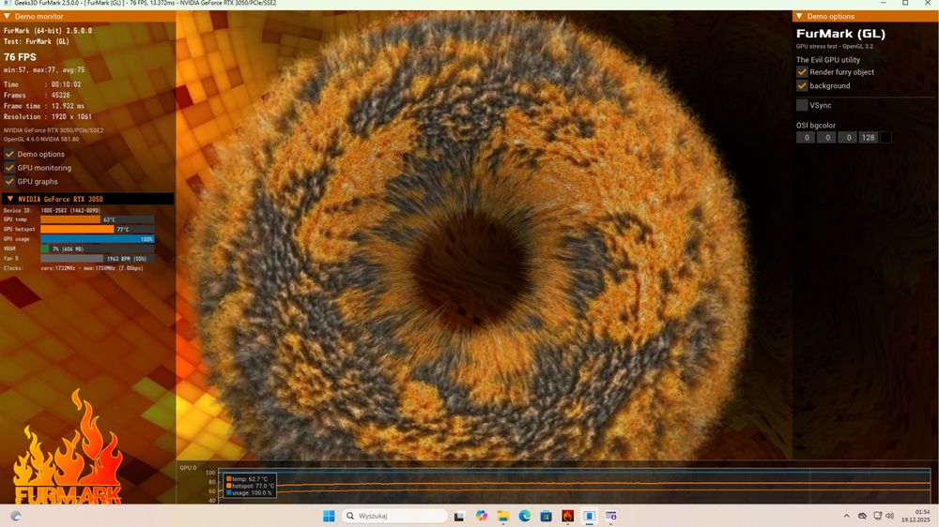
Task: Click the FurMark app icon in the title bar
Action: pos(8,3)
